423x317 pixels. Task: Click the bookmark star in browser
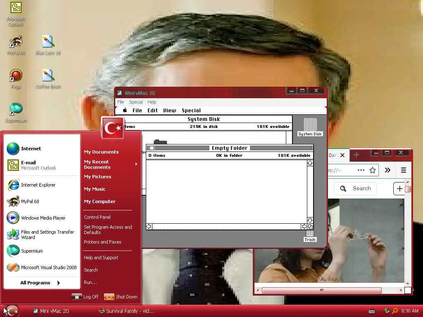point(373,170)
